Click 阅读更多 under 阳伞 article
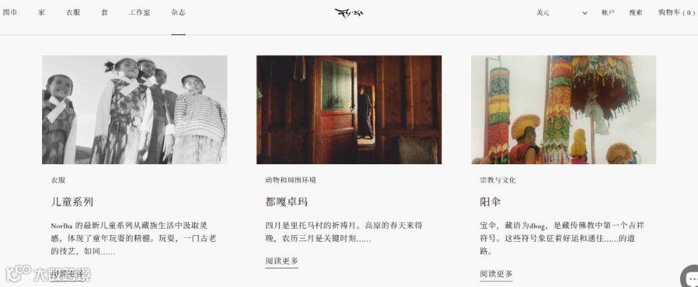 496,274
